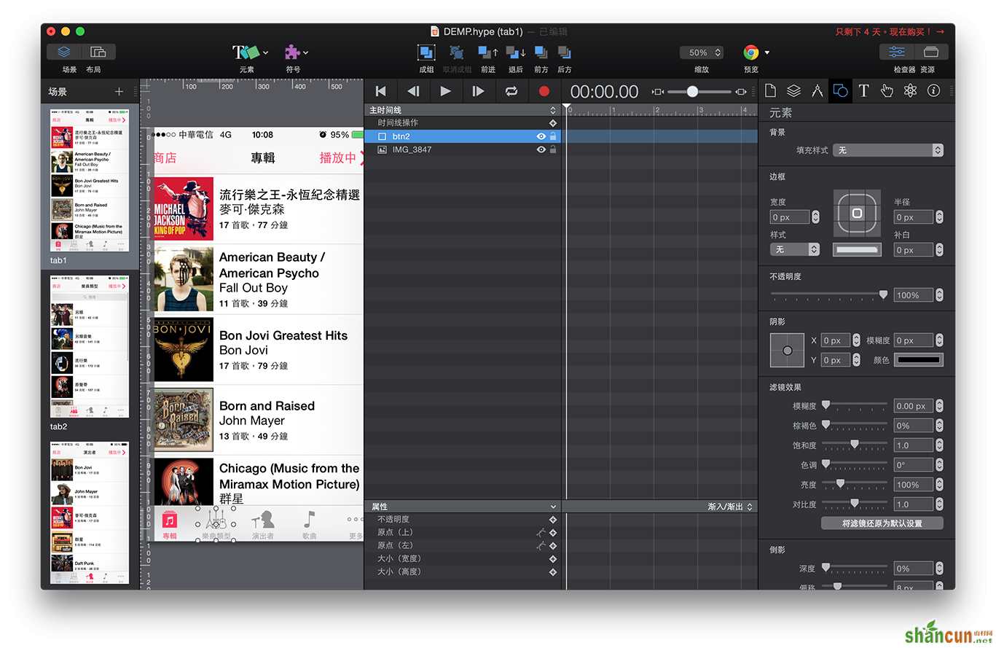Show Layouts panel (布局) toolbar icon
The height and width of the screenshot is (648, 996).
pos(98,52)
